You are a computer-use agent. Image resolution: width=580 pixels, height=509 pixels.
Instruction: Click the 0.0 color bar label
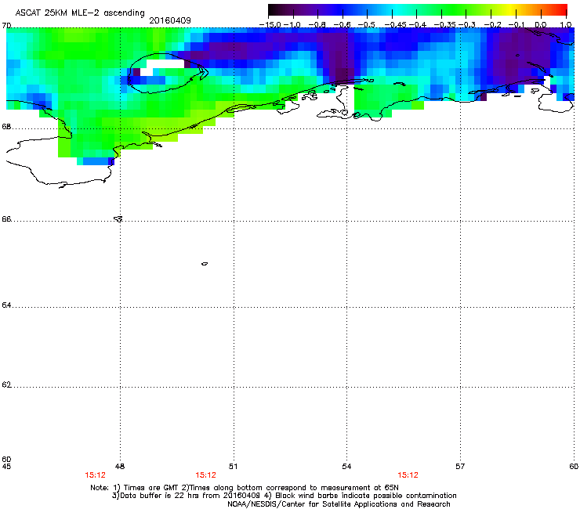pos(541,25)
